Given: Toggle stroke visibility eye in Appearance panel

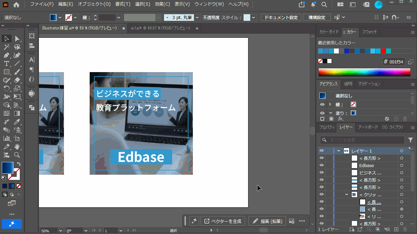Looking at the screenshot, I should [322, 104].
